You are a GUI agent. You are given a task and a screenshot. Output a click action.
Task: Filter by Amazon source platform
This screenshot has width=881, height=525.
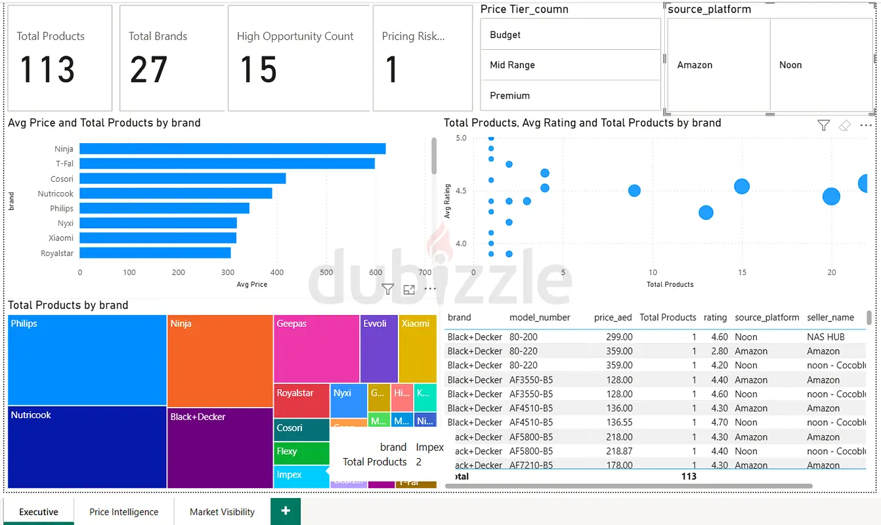click(719, 65)
